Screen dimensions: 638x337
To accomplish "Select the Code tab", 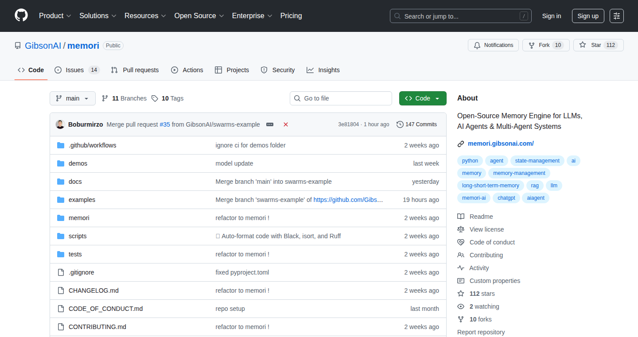I will tap(31, 70).
